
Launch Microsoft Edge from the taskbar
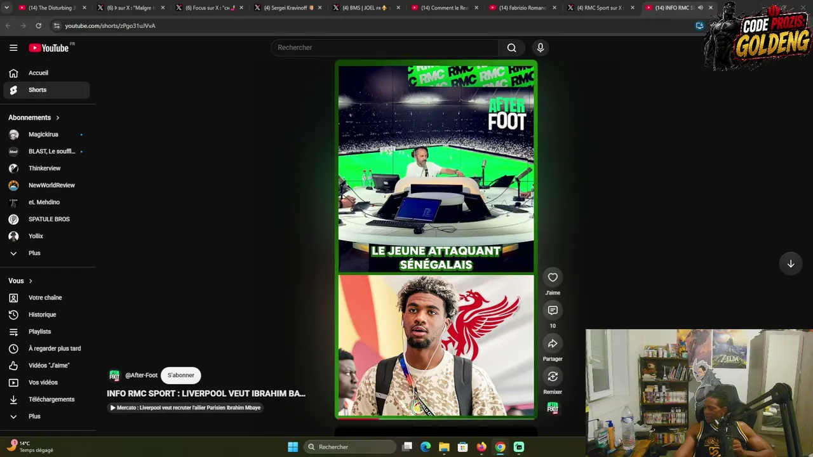click(426, 447)
